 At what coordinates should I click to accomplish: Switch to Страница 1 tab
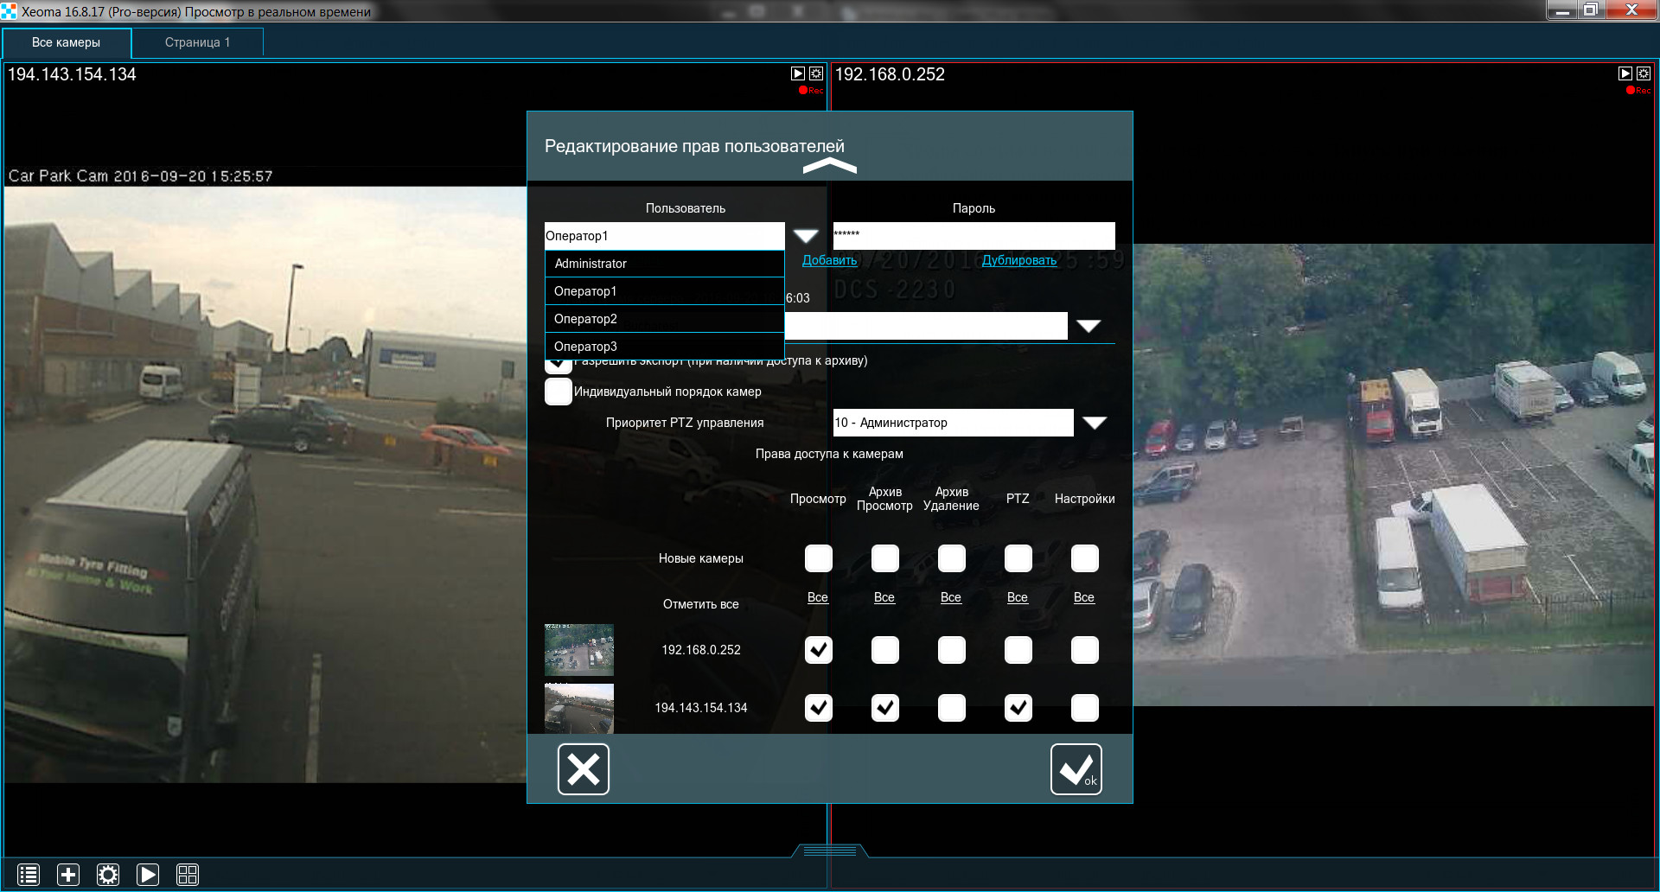click(197, 42)
